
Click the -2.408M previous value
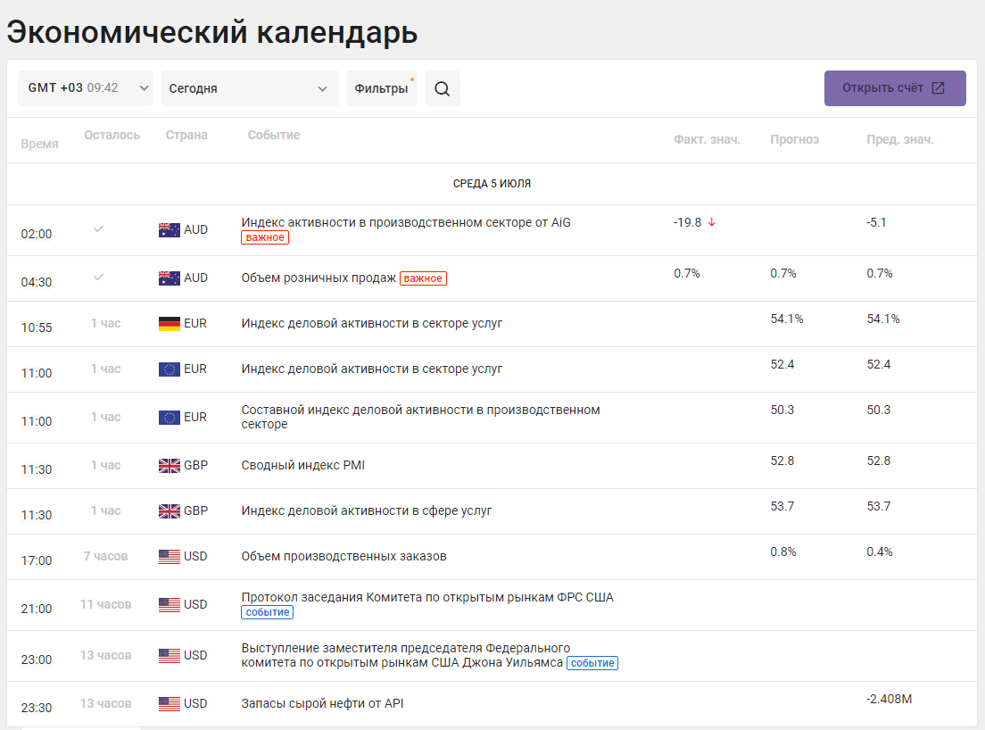click(x=889, y=700)
